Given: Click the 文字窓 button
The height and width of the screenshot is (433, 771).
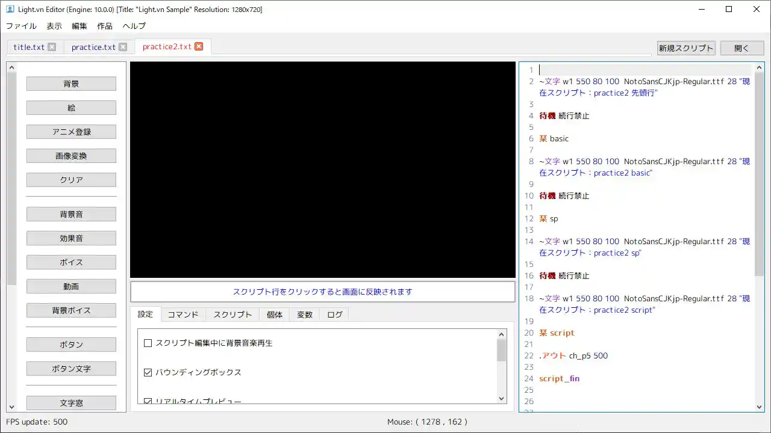Looking at the screenshot, I should (x=71, y=403).
